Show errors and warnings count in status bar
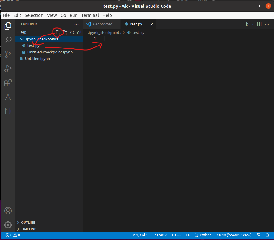Image resolution: width=274 pixels, height=240 pixels. click(13, 235)
